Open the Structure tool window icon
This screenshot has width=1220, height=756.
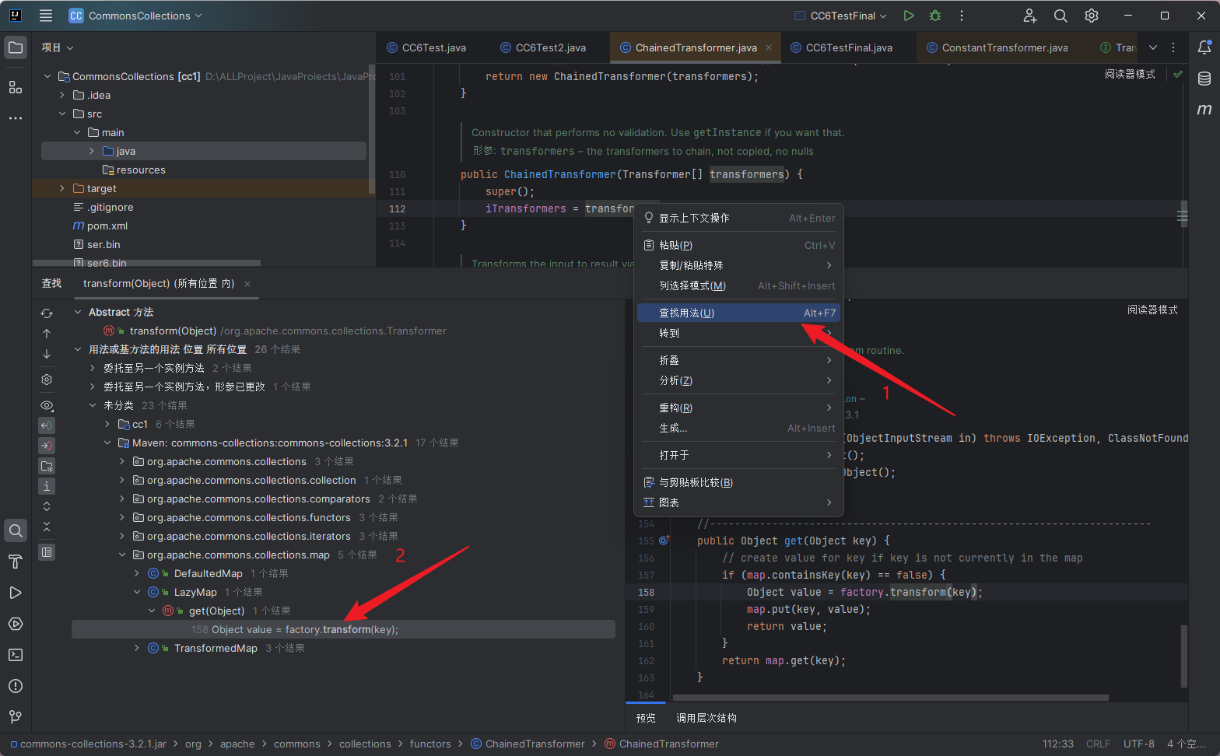tap(16, 87)
